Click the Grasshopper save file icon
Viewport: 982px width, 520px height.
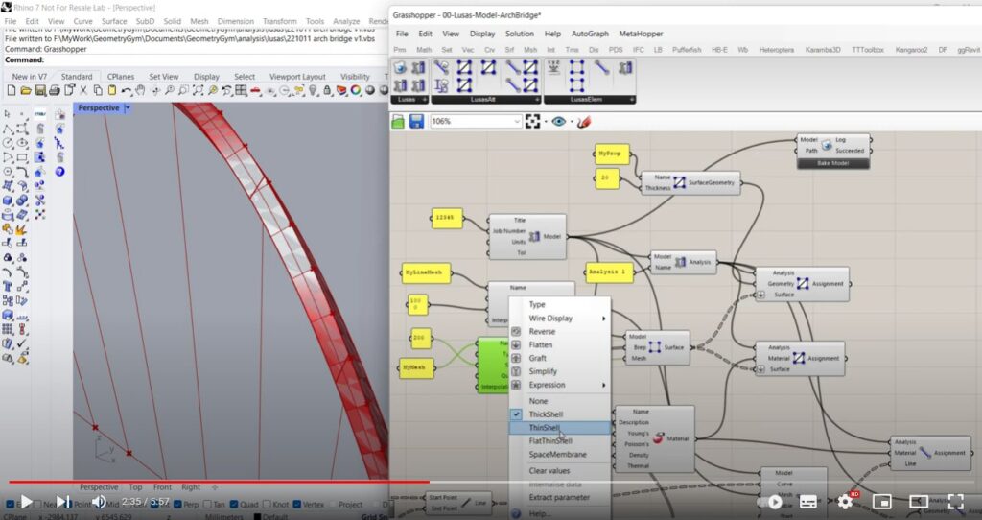click(416, 122)
